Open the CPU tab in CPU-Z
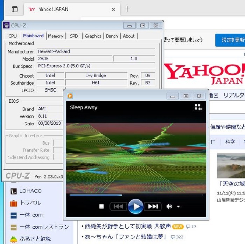The image size is (245, 244). [x=13, y=36]
